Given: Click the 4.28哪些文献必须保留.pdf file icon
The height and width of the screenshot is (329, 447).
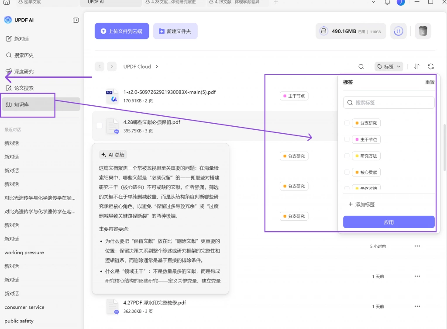Looking at the screenshot, I should pos(112,126).
